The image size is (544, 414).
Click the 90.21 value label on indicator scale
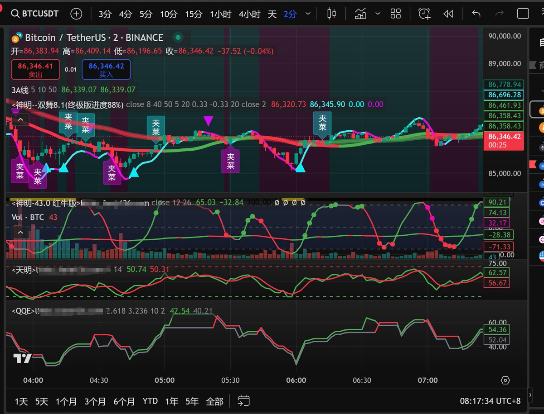coord(497,202)
